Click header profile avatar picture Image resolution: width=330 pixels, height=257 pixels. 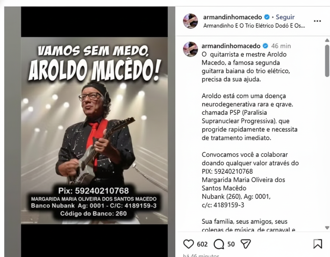pyautogui.click(x=190, y=21)
